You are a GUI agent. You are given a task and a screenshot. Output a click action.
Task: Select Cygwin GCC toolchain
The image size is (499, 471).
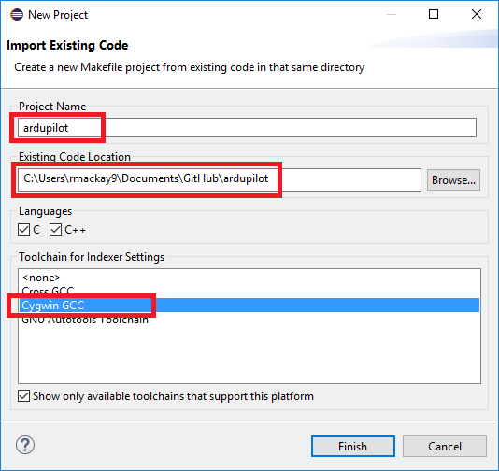[x=249, y=306]
